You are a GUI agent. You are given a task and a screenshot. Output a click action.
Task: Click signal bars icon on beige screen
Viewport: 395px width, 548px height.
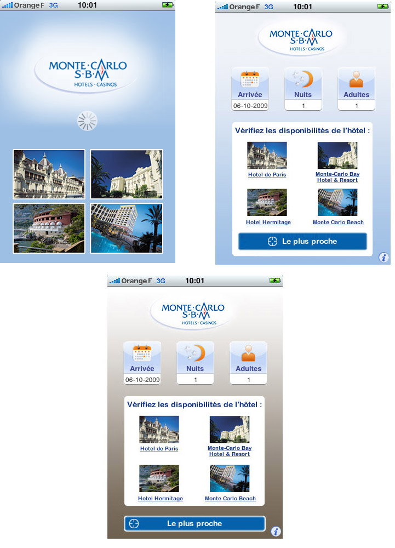[115, 280]
